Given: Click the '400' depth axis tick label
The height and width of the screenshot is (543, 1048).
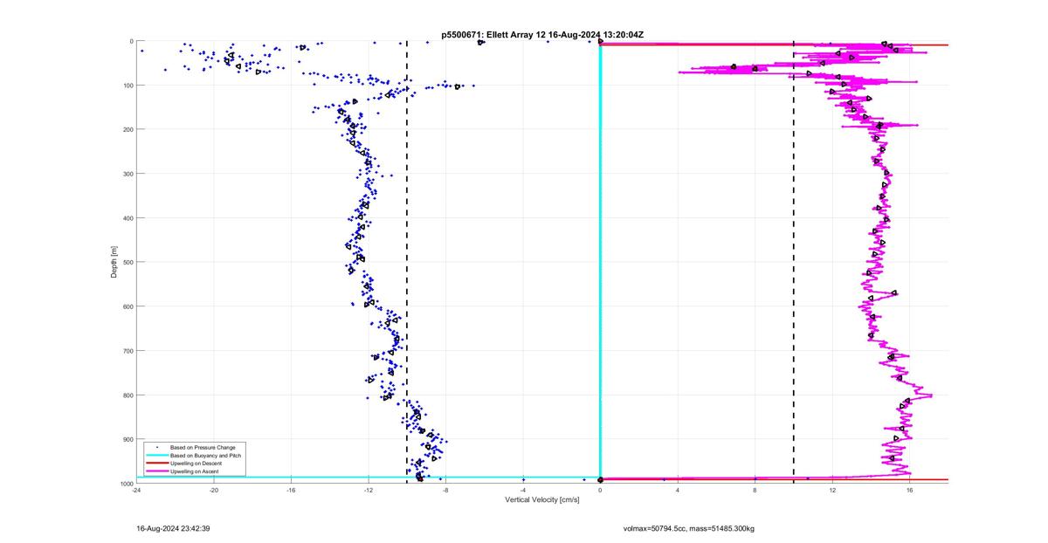Looking at the screenshot, I should [127, 218].
